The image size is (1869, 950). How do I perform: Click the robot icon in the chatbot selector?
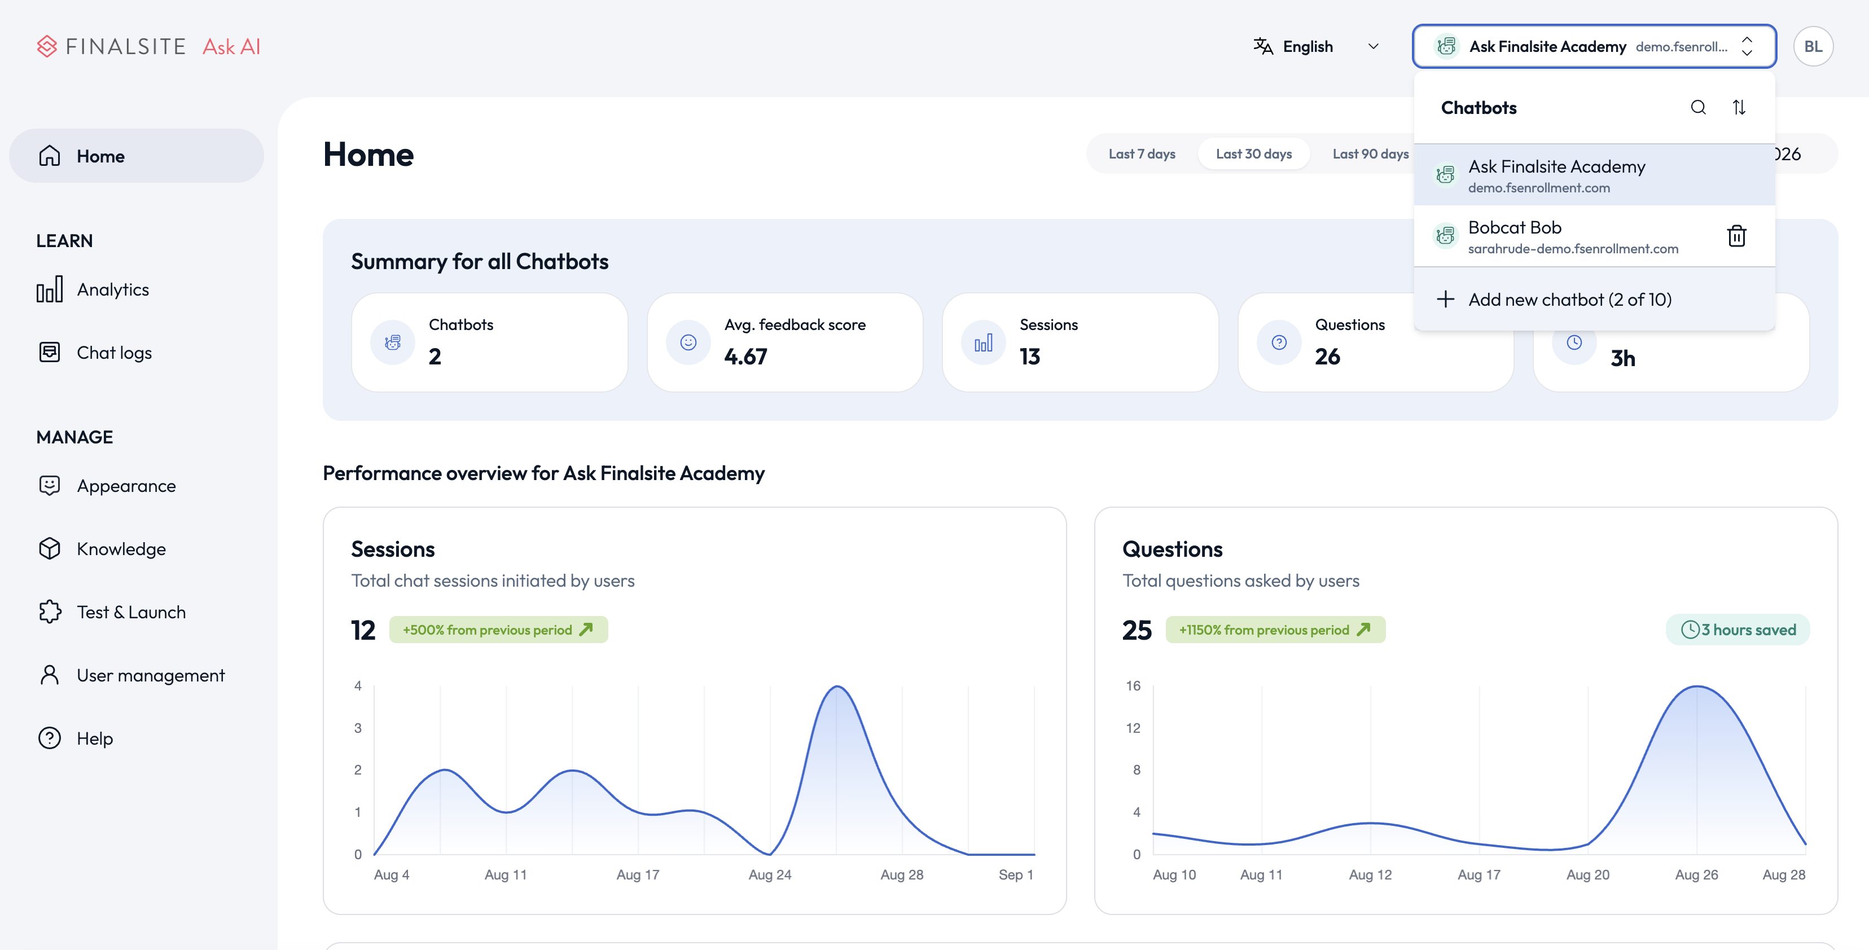click(1446, 46)
